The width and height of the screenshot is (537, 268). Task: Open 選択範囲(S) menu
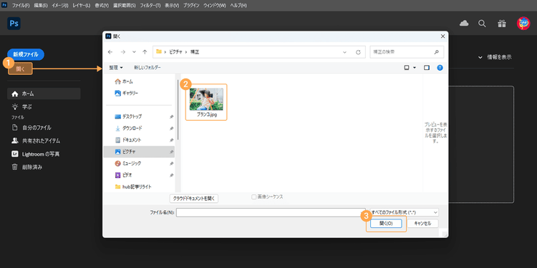pos(125,6)
